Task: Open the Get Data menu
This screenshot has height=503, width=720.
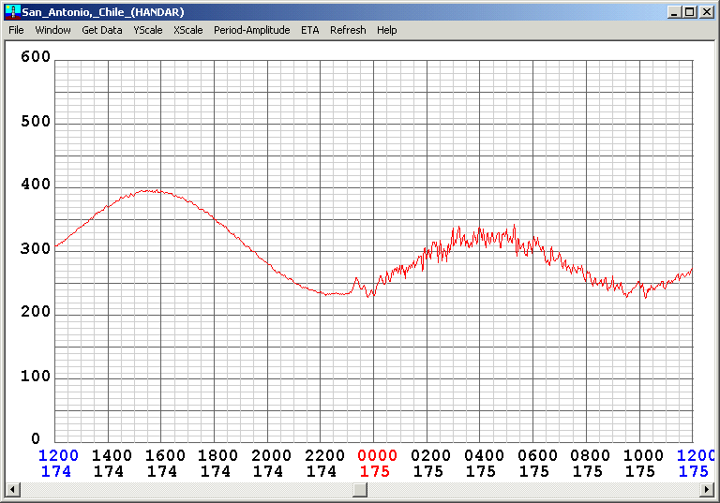Action: (x=101, y=30)
